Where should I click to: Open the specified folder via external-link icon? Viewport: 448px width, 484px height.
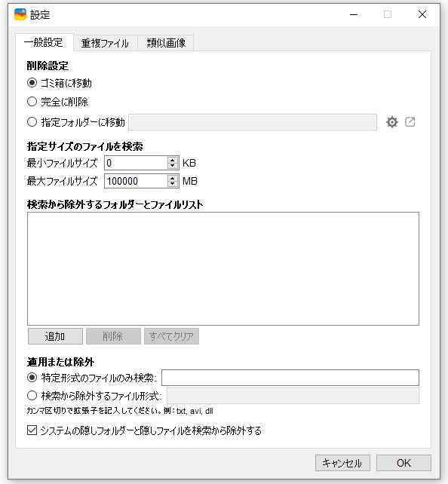410,122
